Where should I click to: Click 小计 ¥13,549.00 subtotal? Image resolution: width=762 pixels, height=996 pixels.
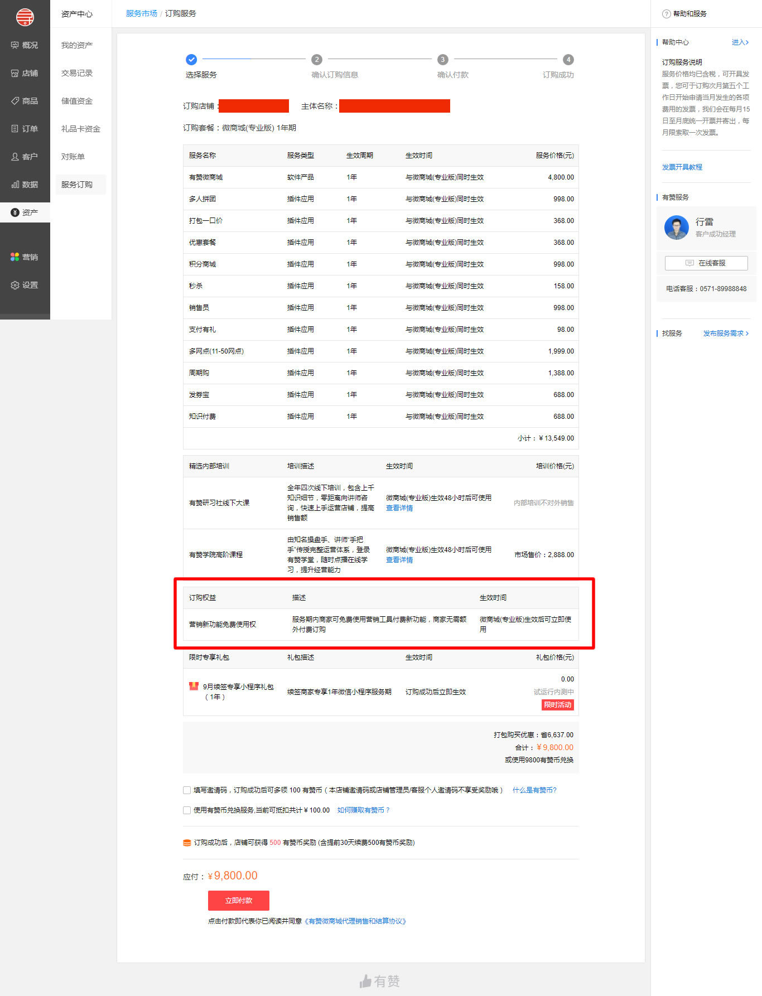point(546,438)
